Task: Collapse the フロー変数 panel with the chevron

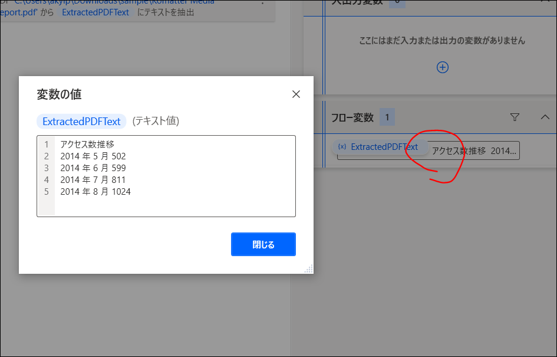Action: point(545,117)
